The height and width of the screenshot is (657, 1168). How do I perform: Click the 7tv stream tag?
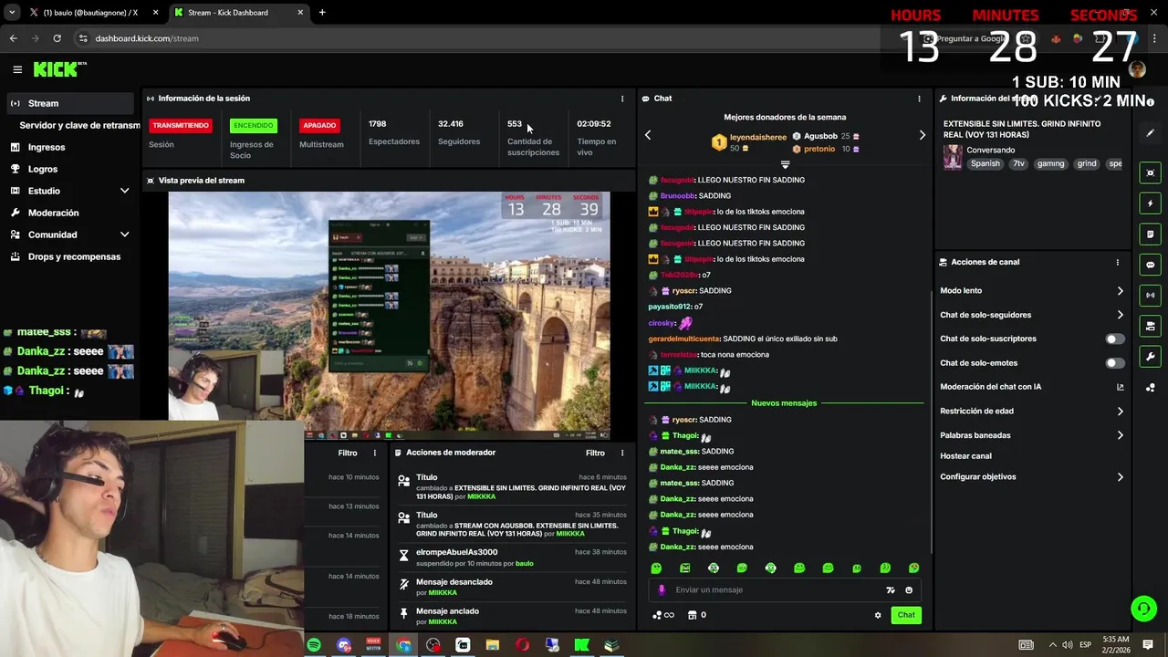point(1018,164)
